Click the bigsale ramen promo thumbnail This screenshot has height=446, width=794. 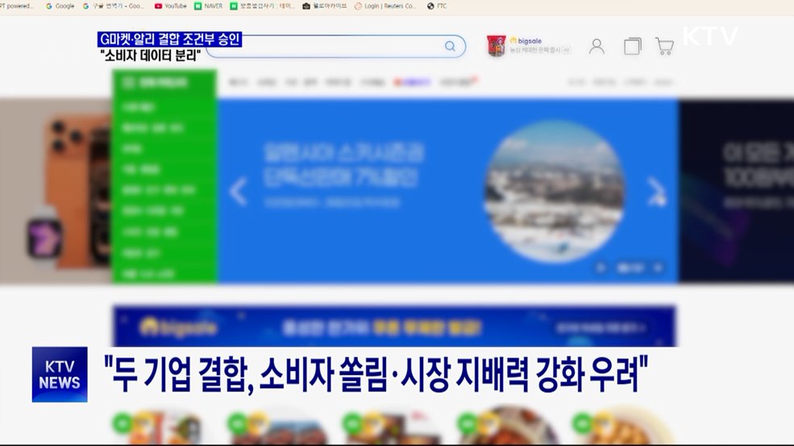[x=496, y=46]
